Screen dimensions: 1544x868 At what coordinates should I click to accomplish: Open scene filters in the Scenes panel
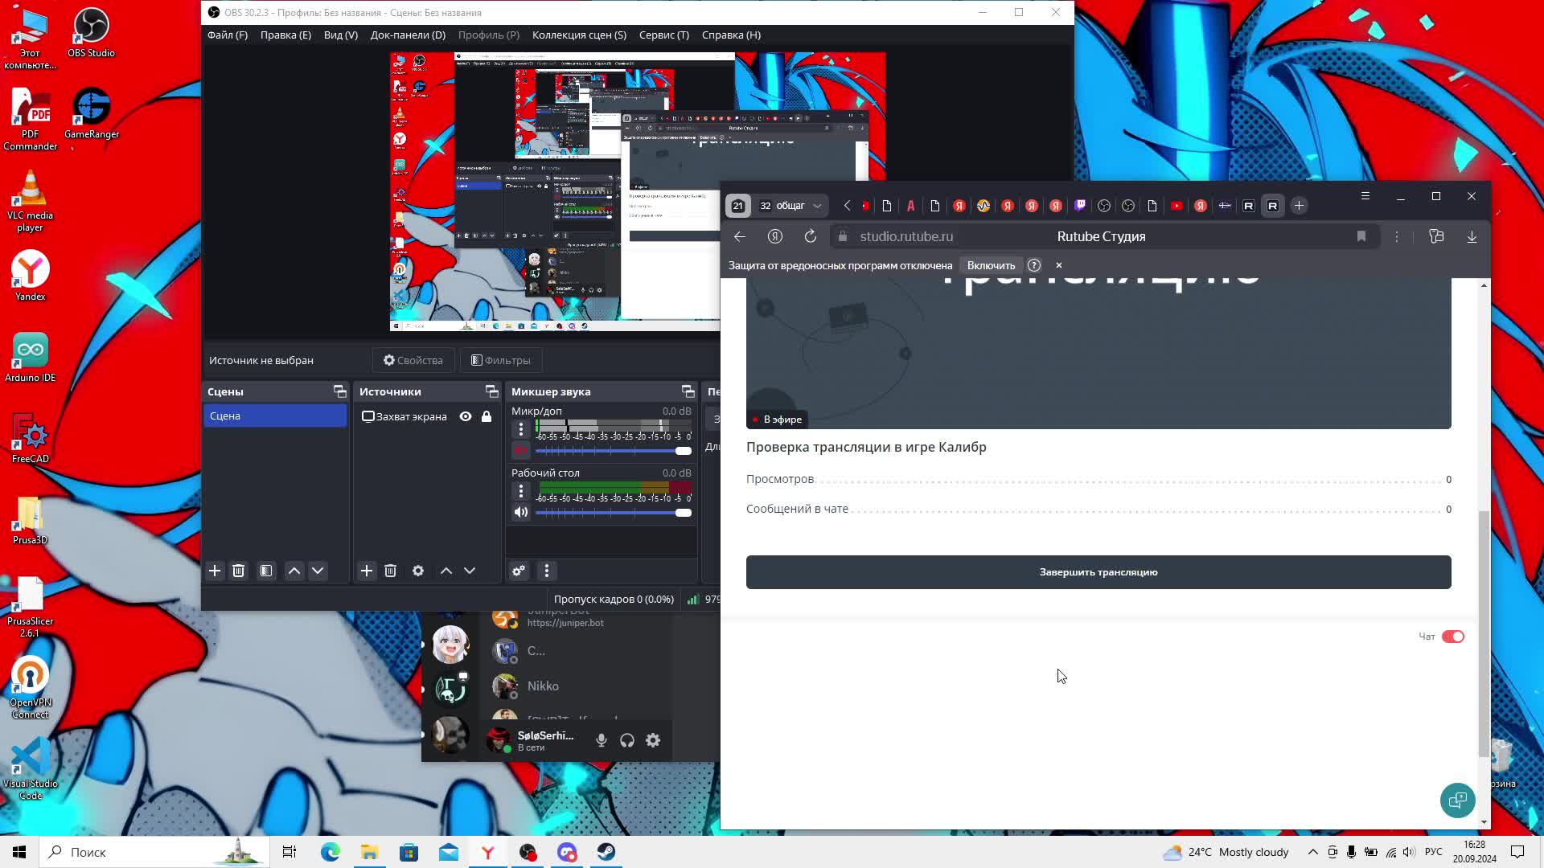coord(266,571)
